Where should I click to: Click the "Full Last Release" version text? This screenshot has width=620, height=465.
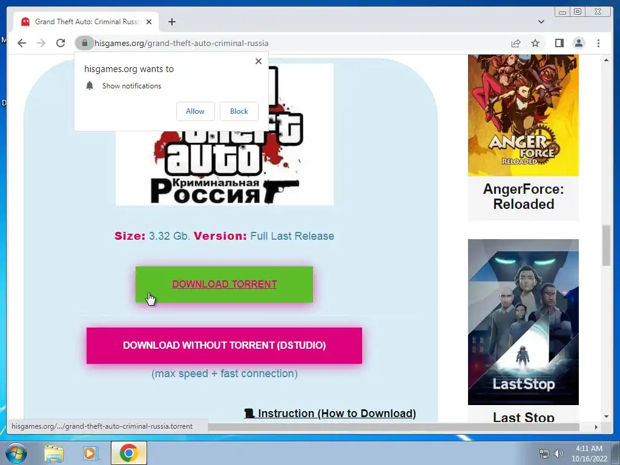point(292,236)
